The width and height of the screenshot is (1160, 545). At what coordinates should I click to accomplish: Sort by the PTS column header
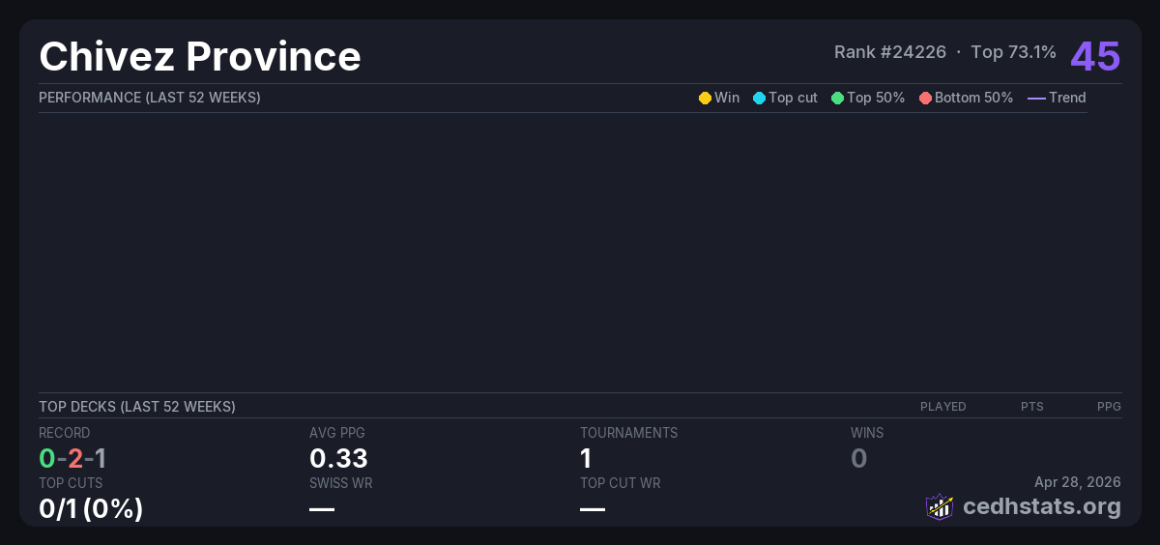[1031, 407]
